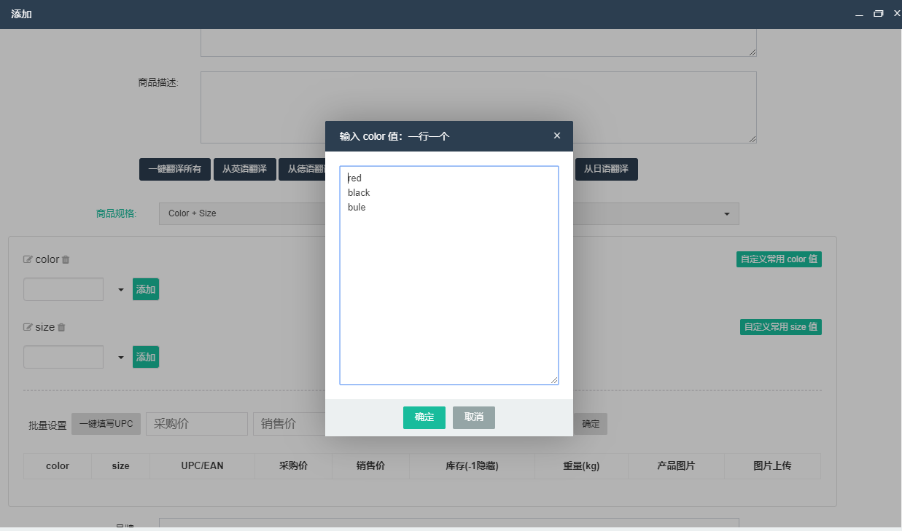The width and height of the screenshot is (902, 531).
Task: Click the table's 销售价 column header
Action: [x=370, y=466]
